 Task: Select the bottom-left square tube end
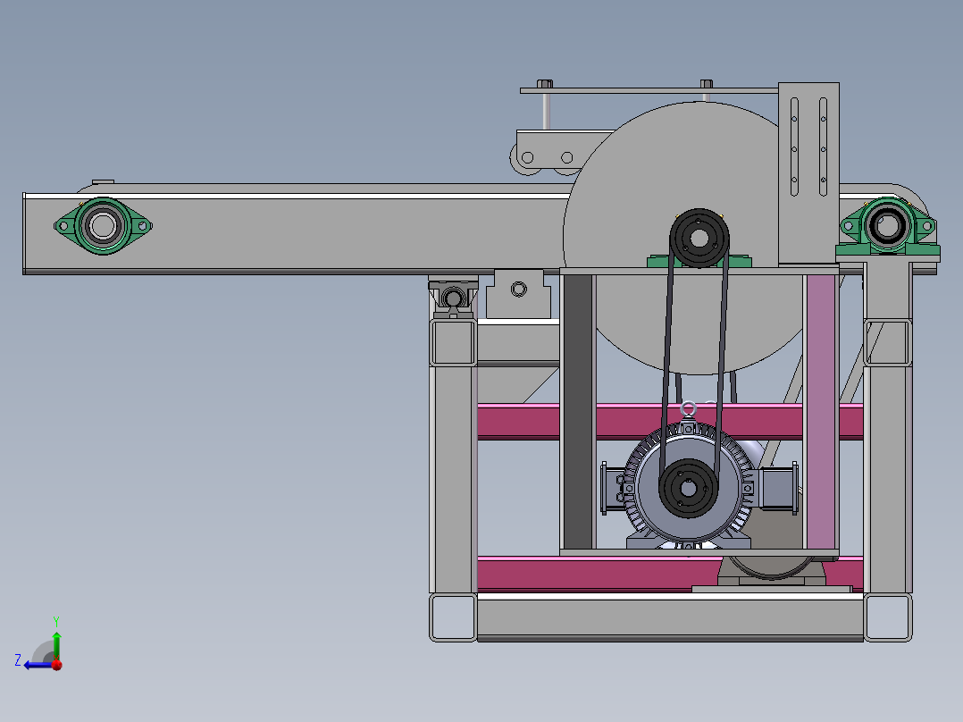coord(453,617)
